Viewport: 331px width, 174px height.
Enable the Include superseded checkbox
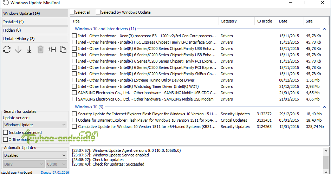[x=6, y=133]
